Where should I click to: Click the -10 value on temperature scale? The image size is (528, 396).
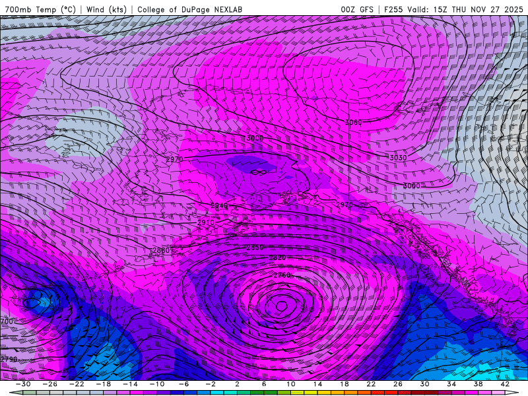[x=157, y=384]
